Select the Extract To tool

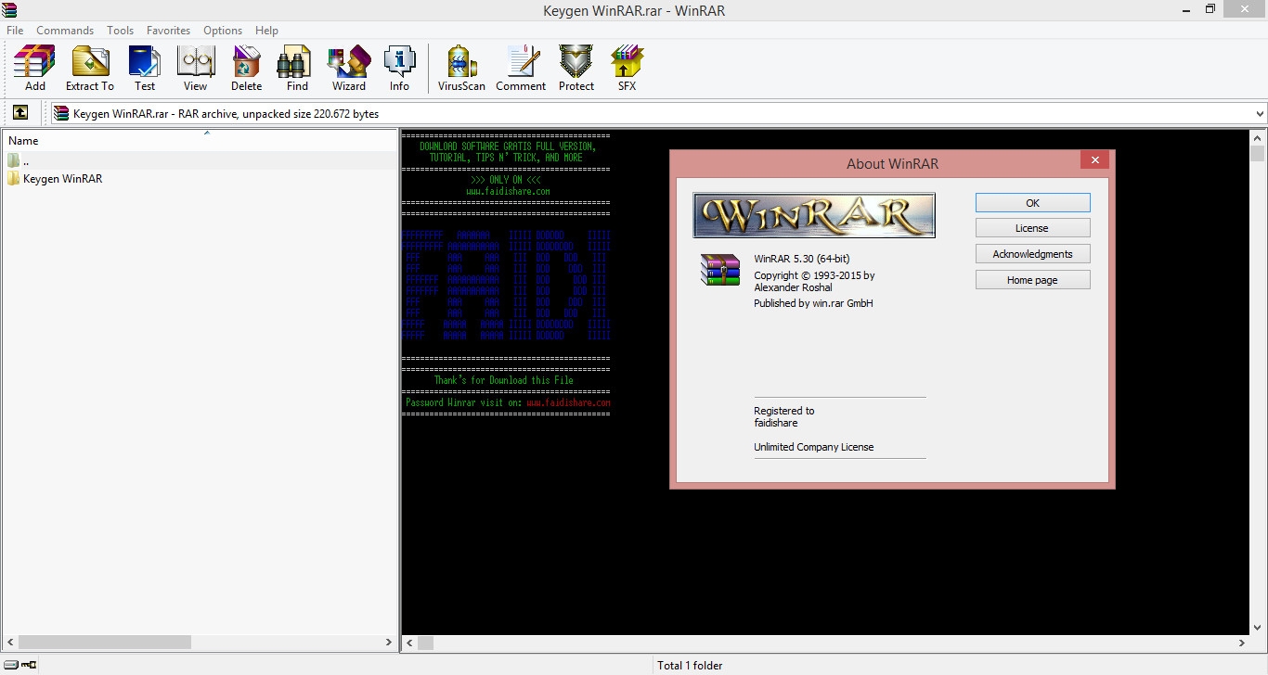coord(90,65)
